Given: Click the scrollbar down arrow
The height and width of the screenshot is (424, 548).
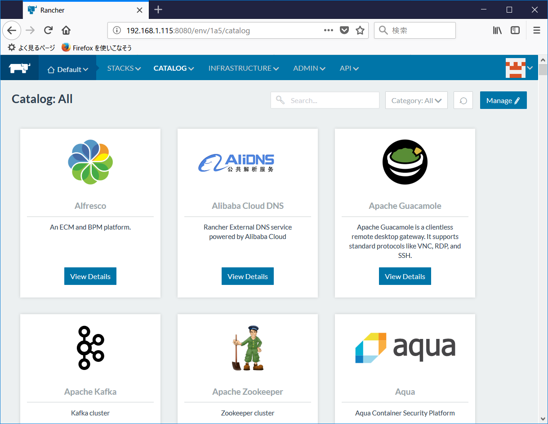Looking at the screenshot, I should tap(543, 418).
